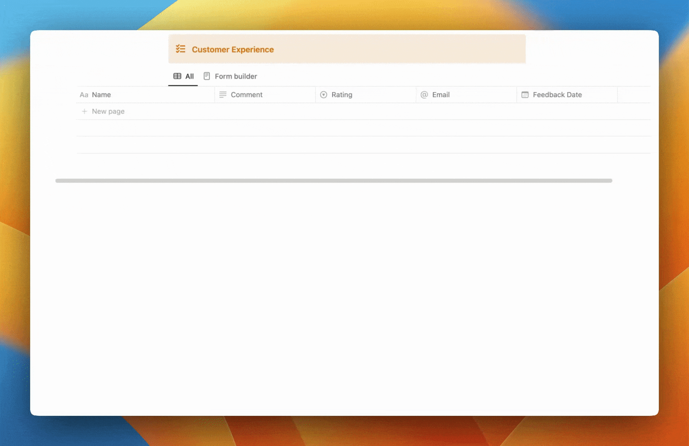Click the select icon beside Rating
The width and height of the screenshot is (689, 446).
point(323,95)
